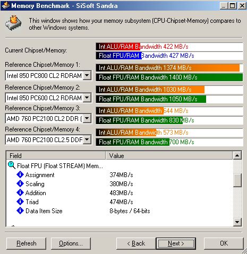Click the info icon next to Scaling

pos(20,183)
